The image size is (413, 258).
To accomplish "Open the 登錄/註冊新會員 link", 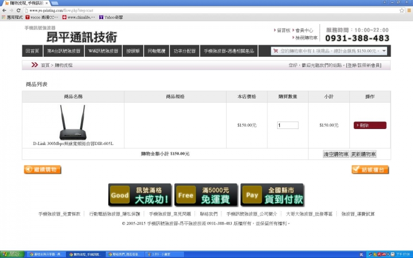I will tap(364, 65).
